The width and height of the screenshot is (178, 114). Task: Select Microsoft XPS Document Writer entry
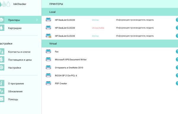tap(71, 59)
